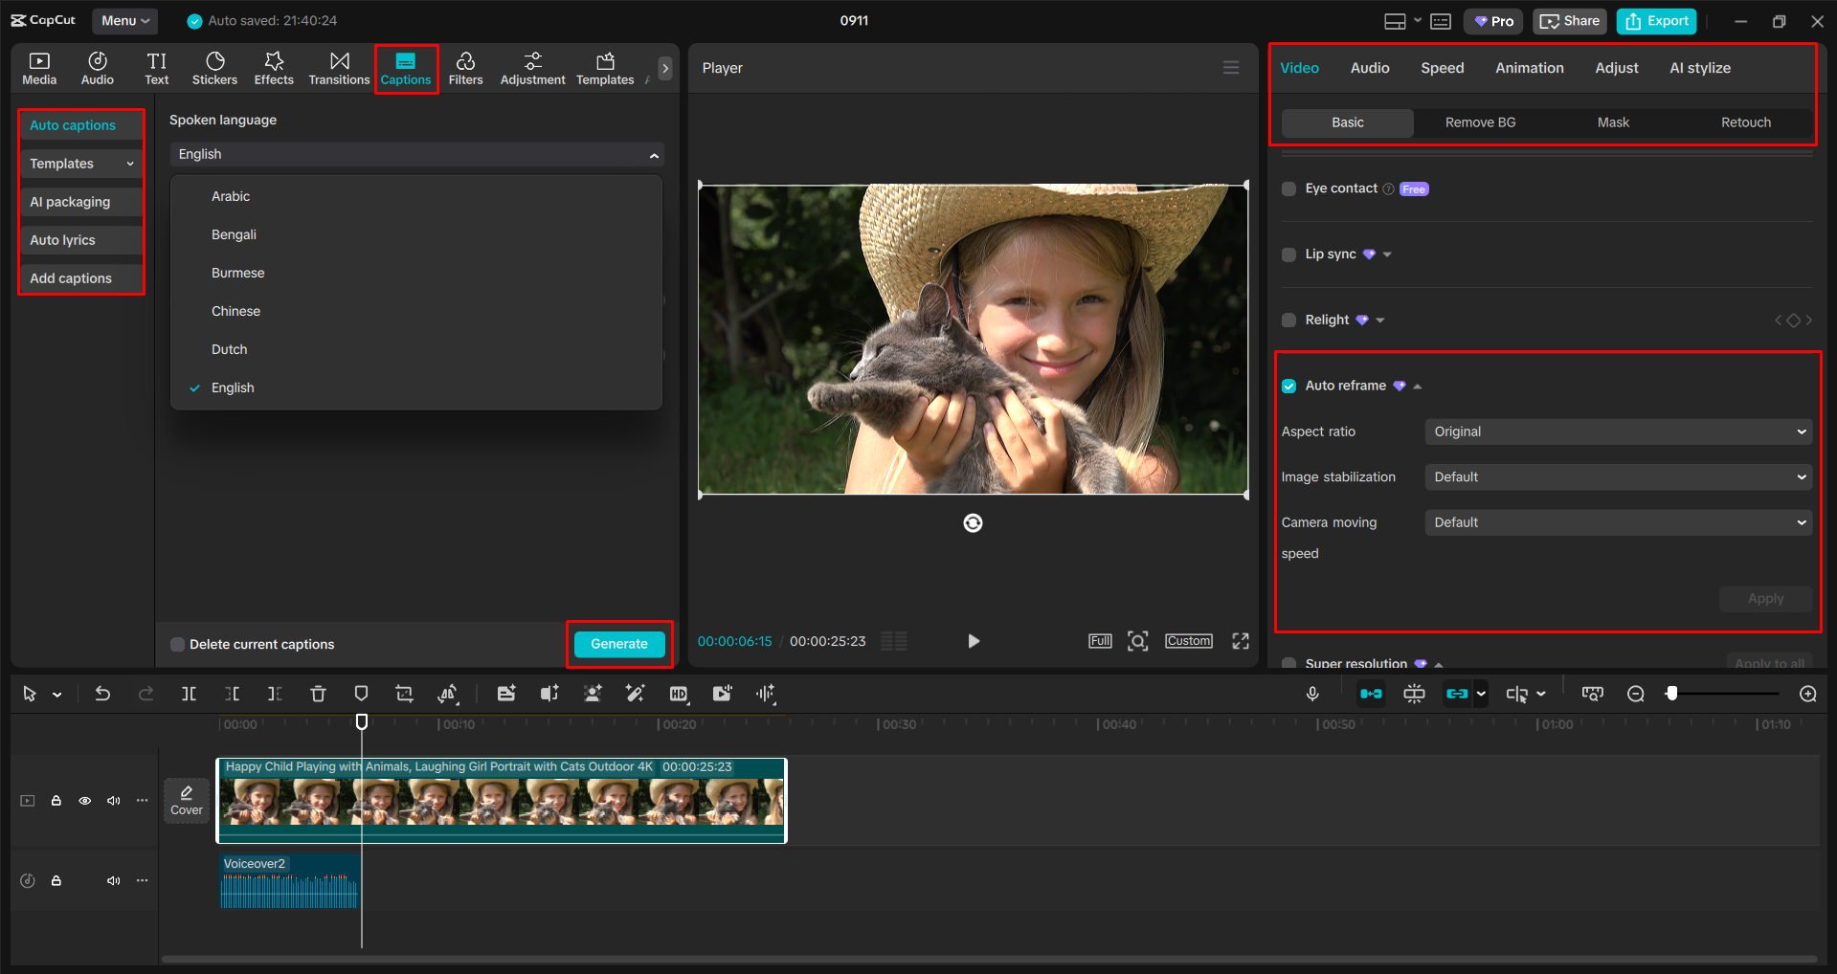Click the timeline zoom slider handle
This screenshot has height=974, width=1837.
click(x=1671, y=694)
